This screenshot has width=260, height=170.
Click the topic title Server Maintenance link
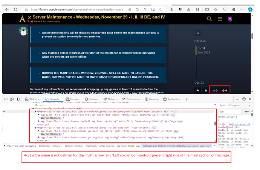tap(99, 17)
